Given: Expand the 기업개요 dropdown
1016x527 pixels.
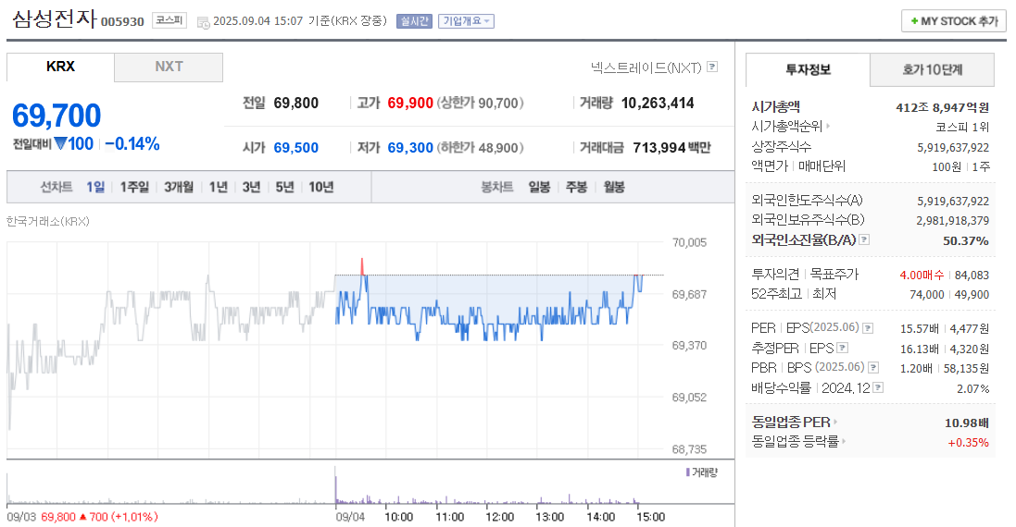Looking at the screenshot, I should [466, 21].
